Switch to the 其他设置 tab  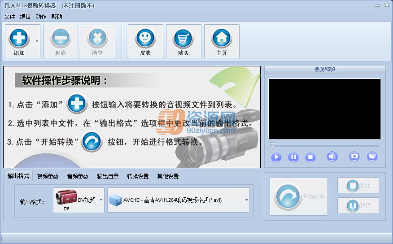[168, 176]
